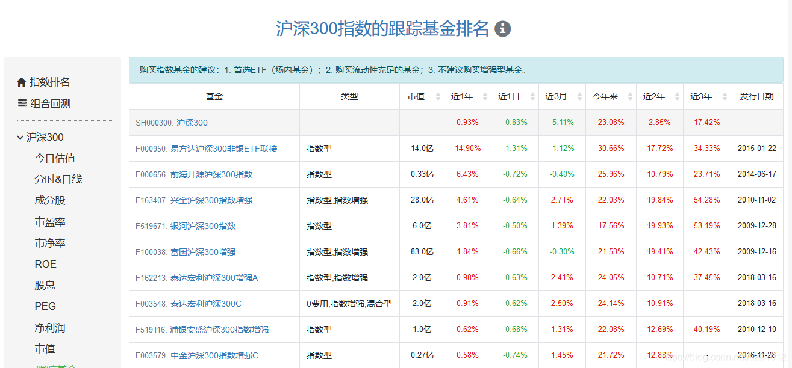Image resolution: width=792 pixels, height=368 pixels.
Task: Select PEG sidebar item
Action: pyautogui.click(x=45, y=306)
